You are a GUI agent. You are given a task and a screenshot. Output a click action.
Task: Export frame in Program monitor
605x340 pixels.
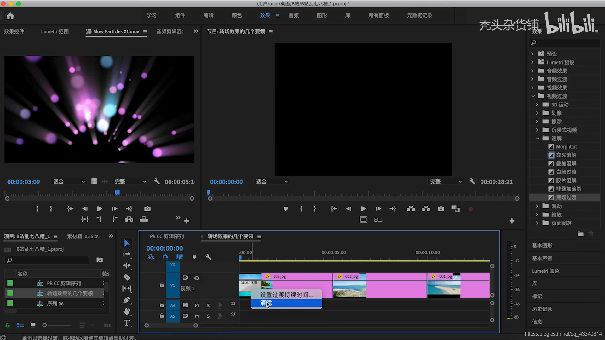[441, 209]
